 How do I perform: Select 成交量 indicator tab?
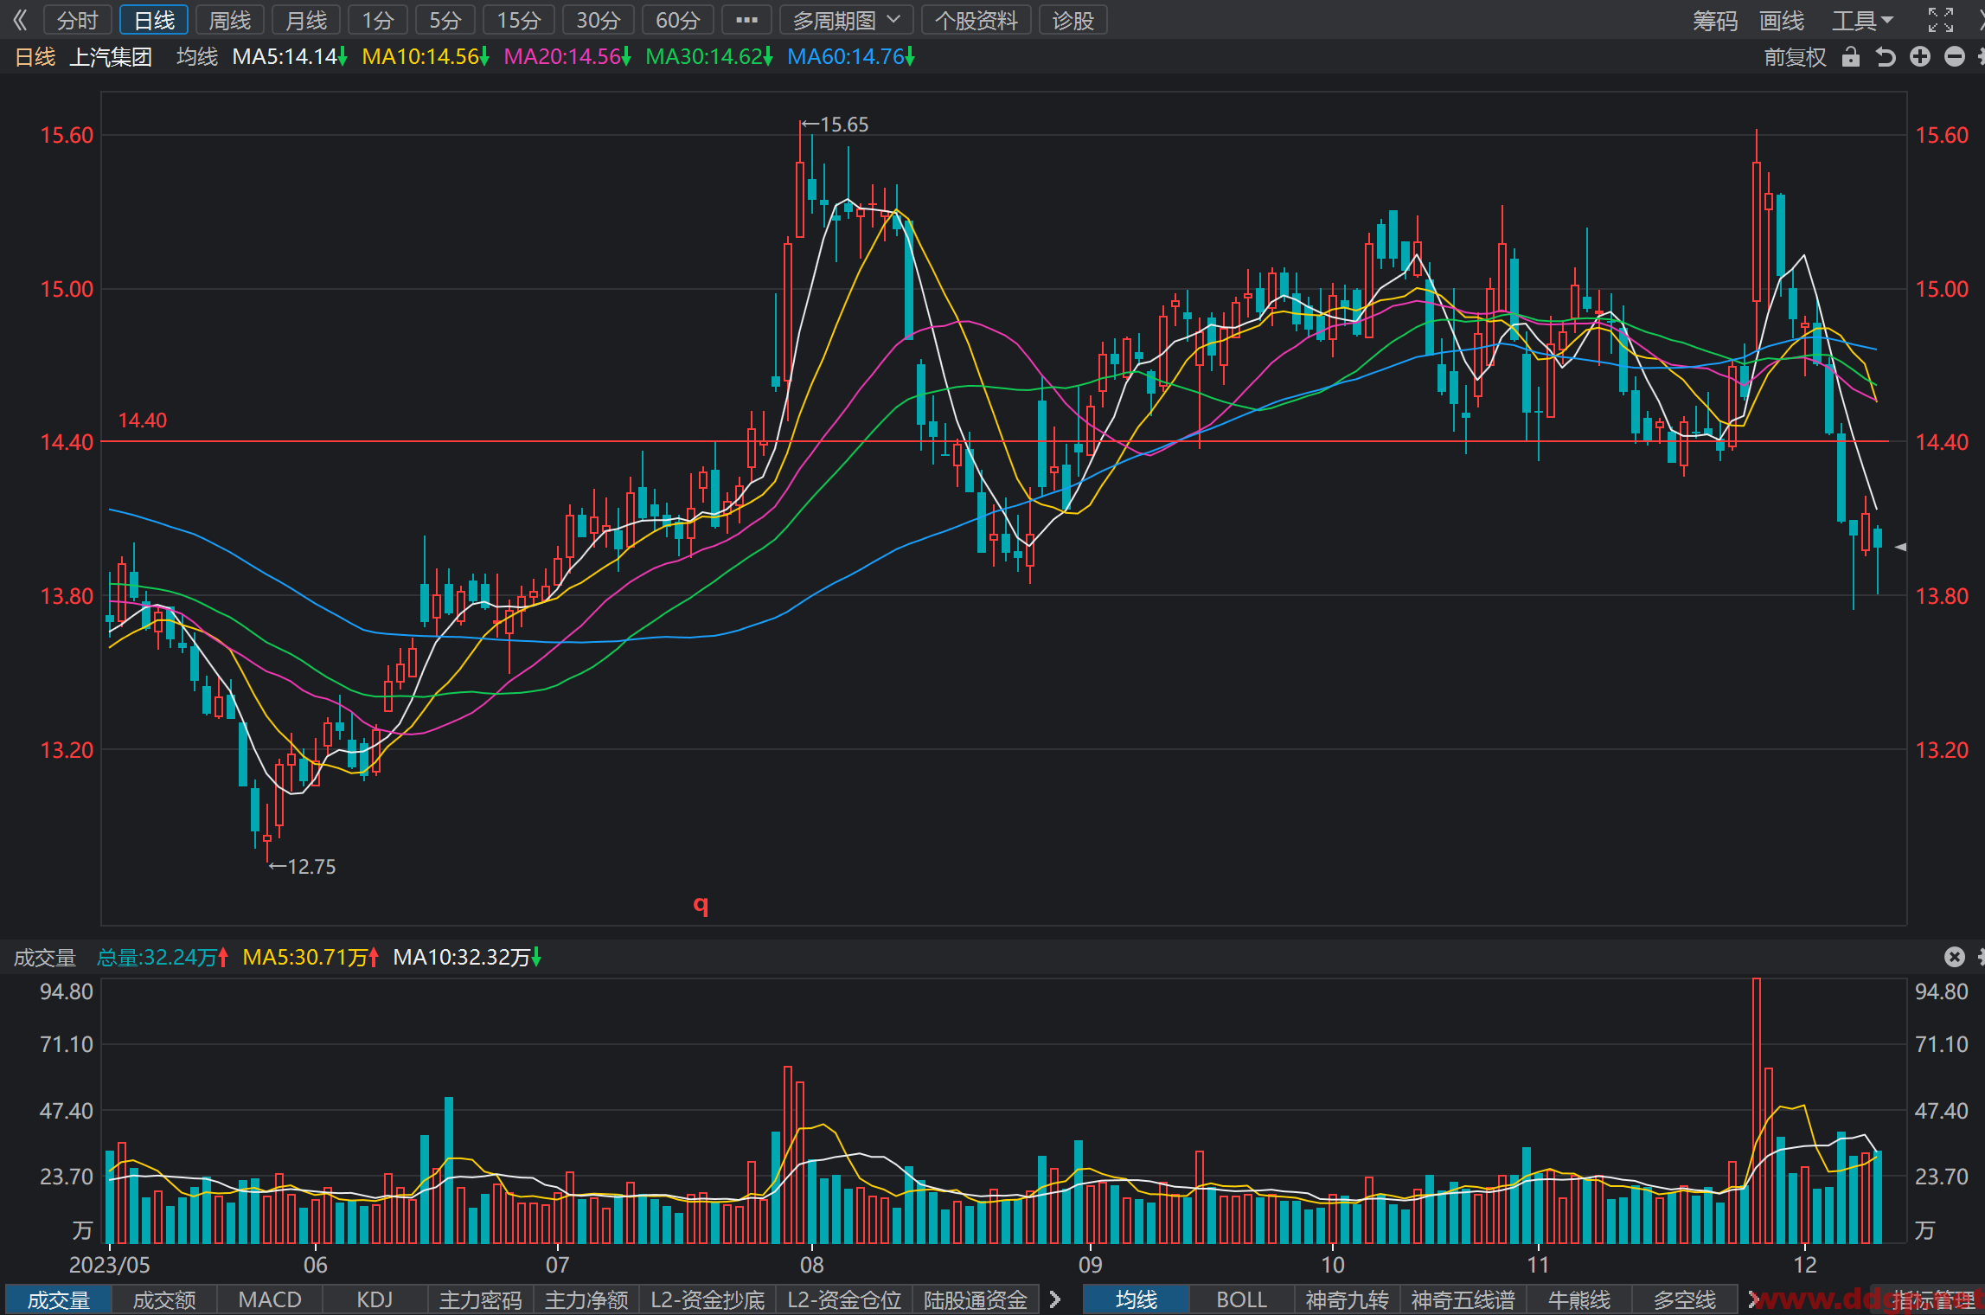click(59, 1299)
